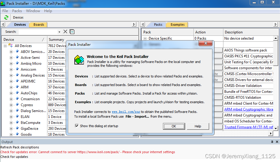Click the Pack column header

tap(168, 32)
